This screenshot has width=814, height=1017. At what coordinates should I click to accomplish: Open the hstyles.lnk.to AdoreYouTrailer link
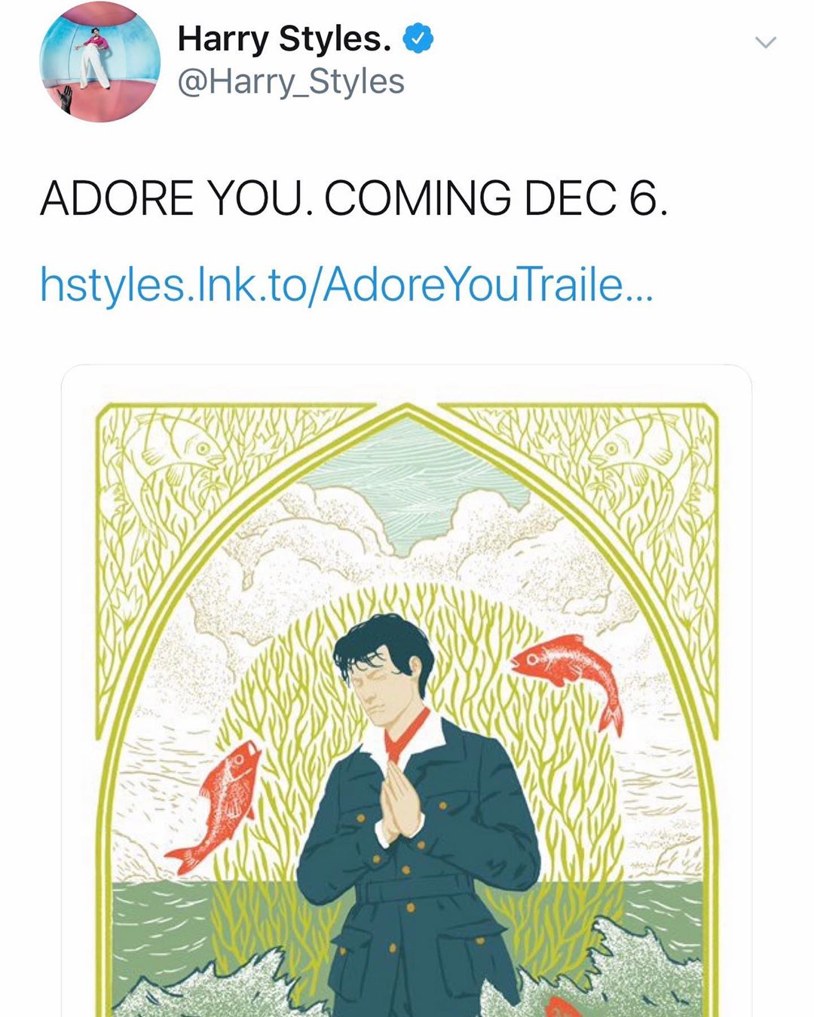[346, 284]
